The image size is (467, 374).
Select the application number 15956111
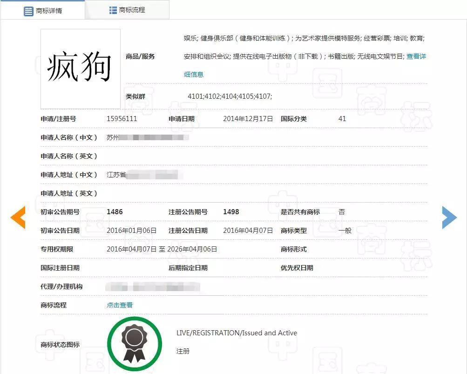point(122,119)
